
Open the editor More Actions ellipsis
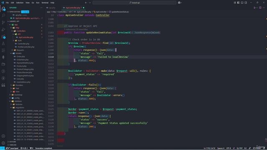pyautogui.click(x=264, y=7)
